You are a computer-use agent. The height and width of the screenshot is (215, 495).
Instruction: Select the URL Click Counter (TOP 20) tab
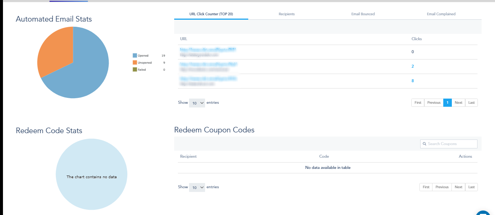[211, 14]
